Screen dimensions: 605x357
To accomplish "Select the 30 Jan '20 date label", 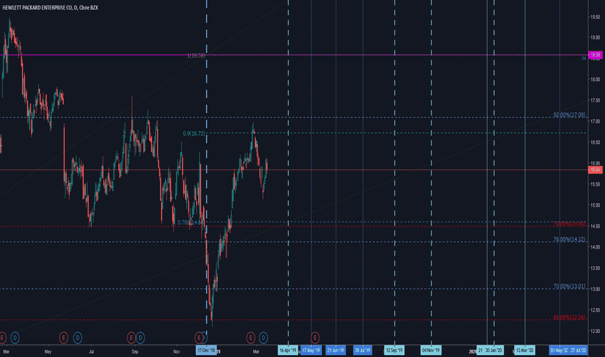I will click(x=494, y=351).
